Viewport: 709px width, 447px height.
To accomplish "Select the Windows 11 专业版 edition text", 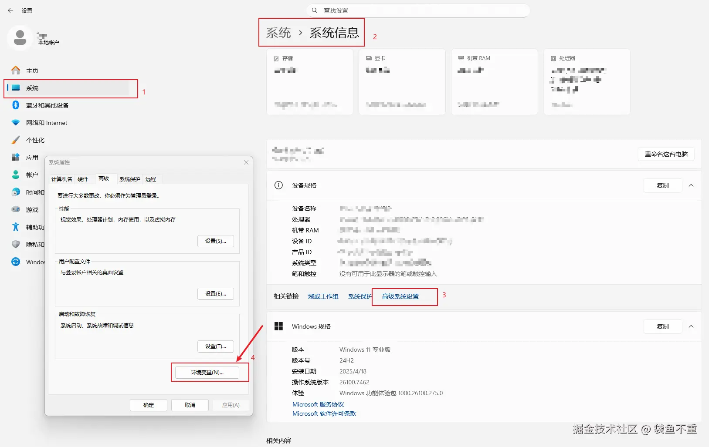I will click(x=365, y=350).
